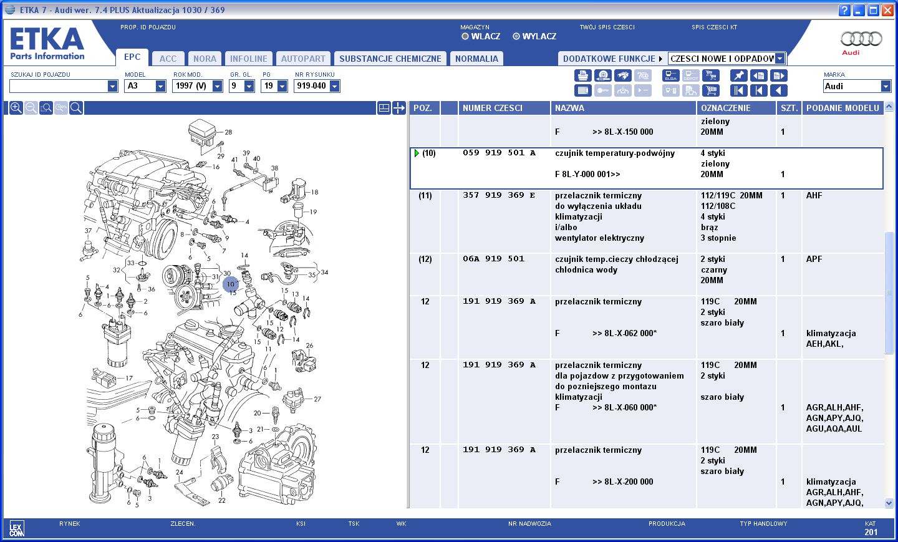The width and height of the screenshot is (898, 542).
Task: Click the PODANIE MODELU column header
Action: click(x=843, y=108)
